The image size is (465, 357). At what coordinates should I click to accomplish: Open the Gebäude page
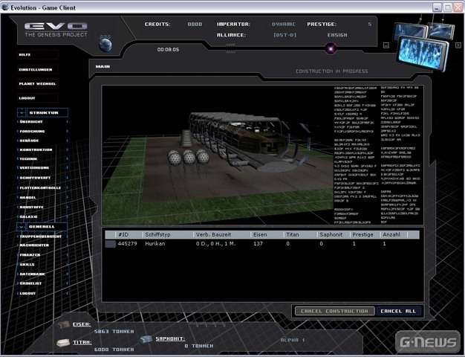29,141
